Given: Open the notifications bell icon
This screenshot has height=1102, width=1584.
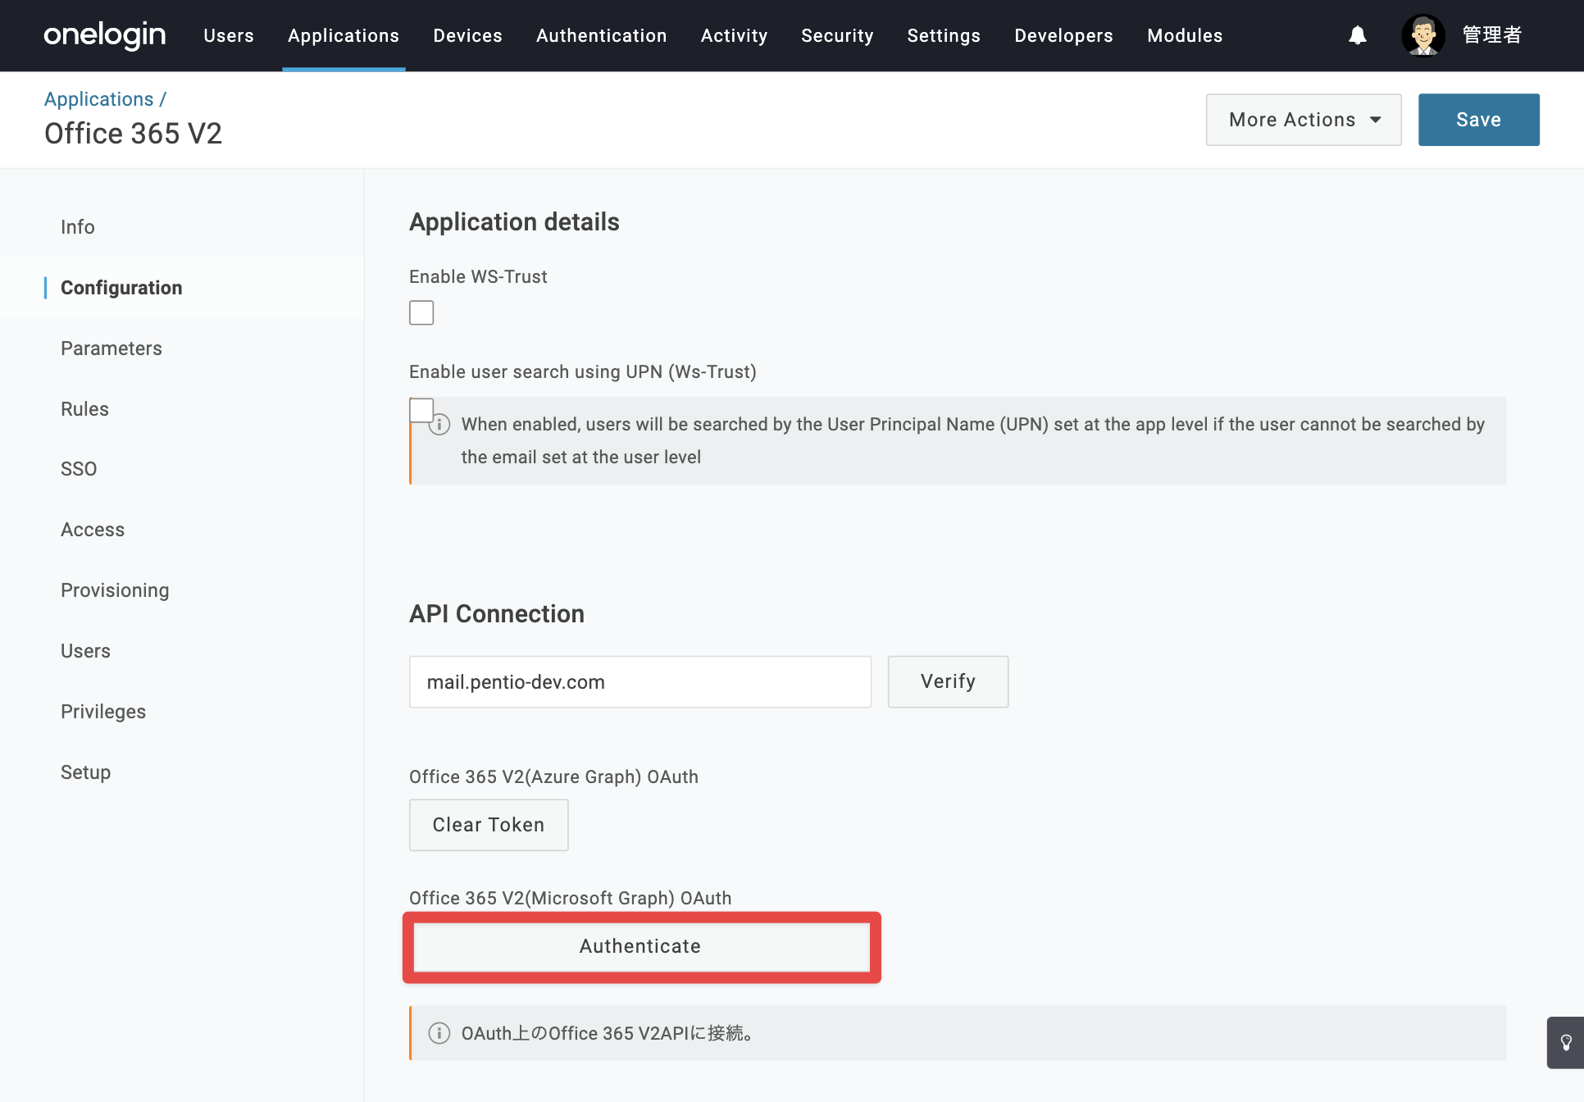Looking at the screenshot, I should coord(1357,35).
